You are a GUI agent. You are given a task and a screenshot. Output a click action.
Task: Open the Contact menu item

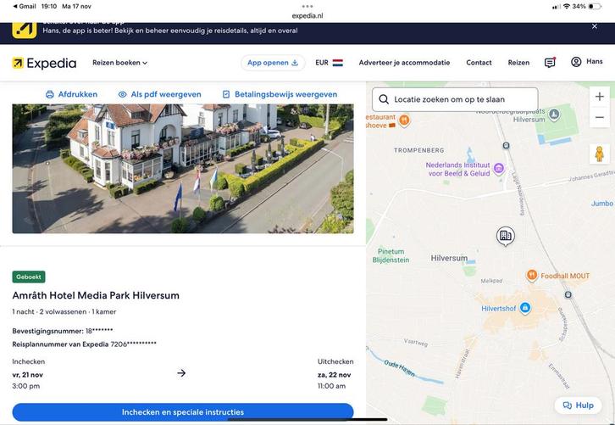pos(479,63)
